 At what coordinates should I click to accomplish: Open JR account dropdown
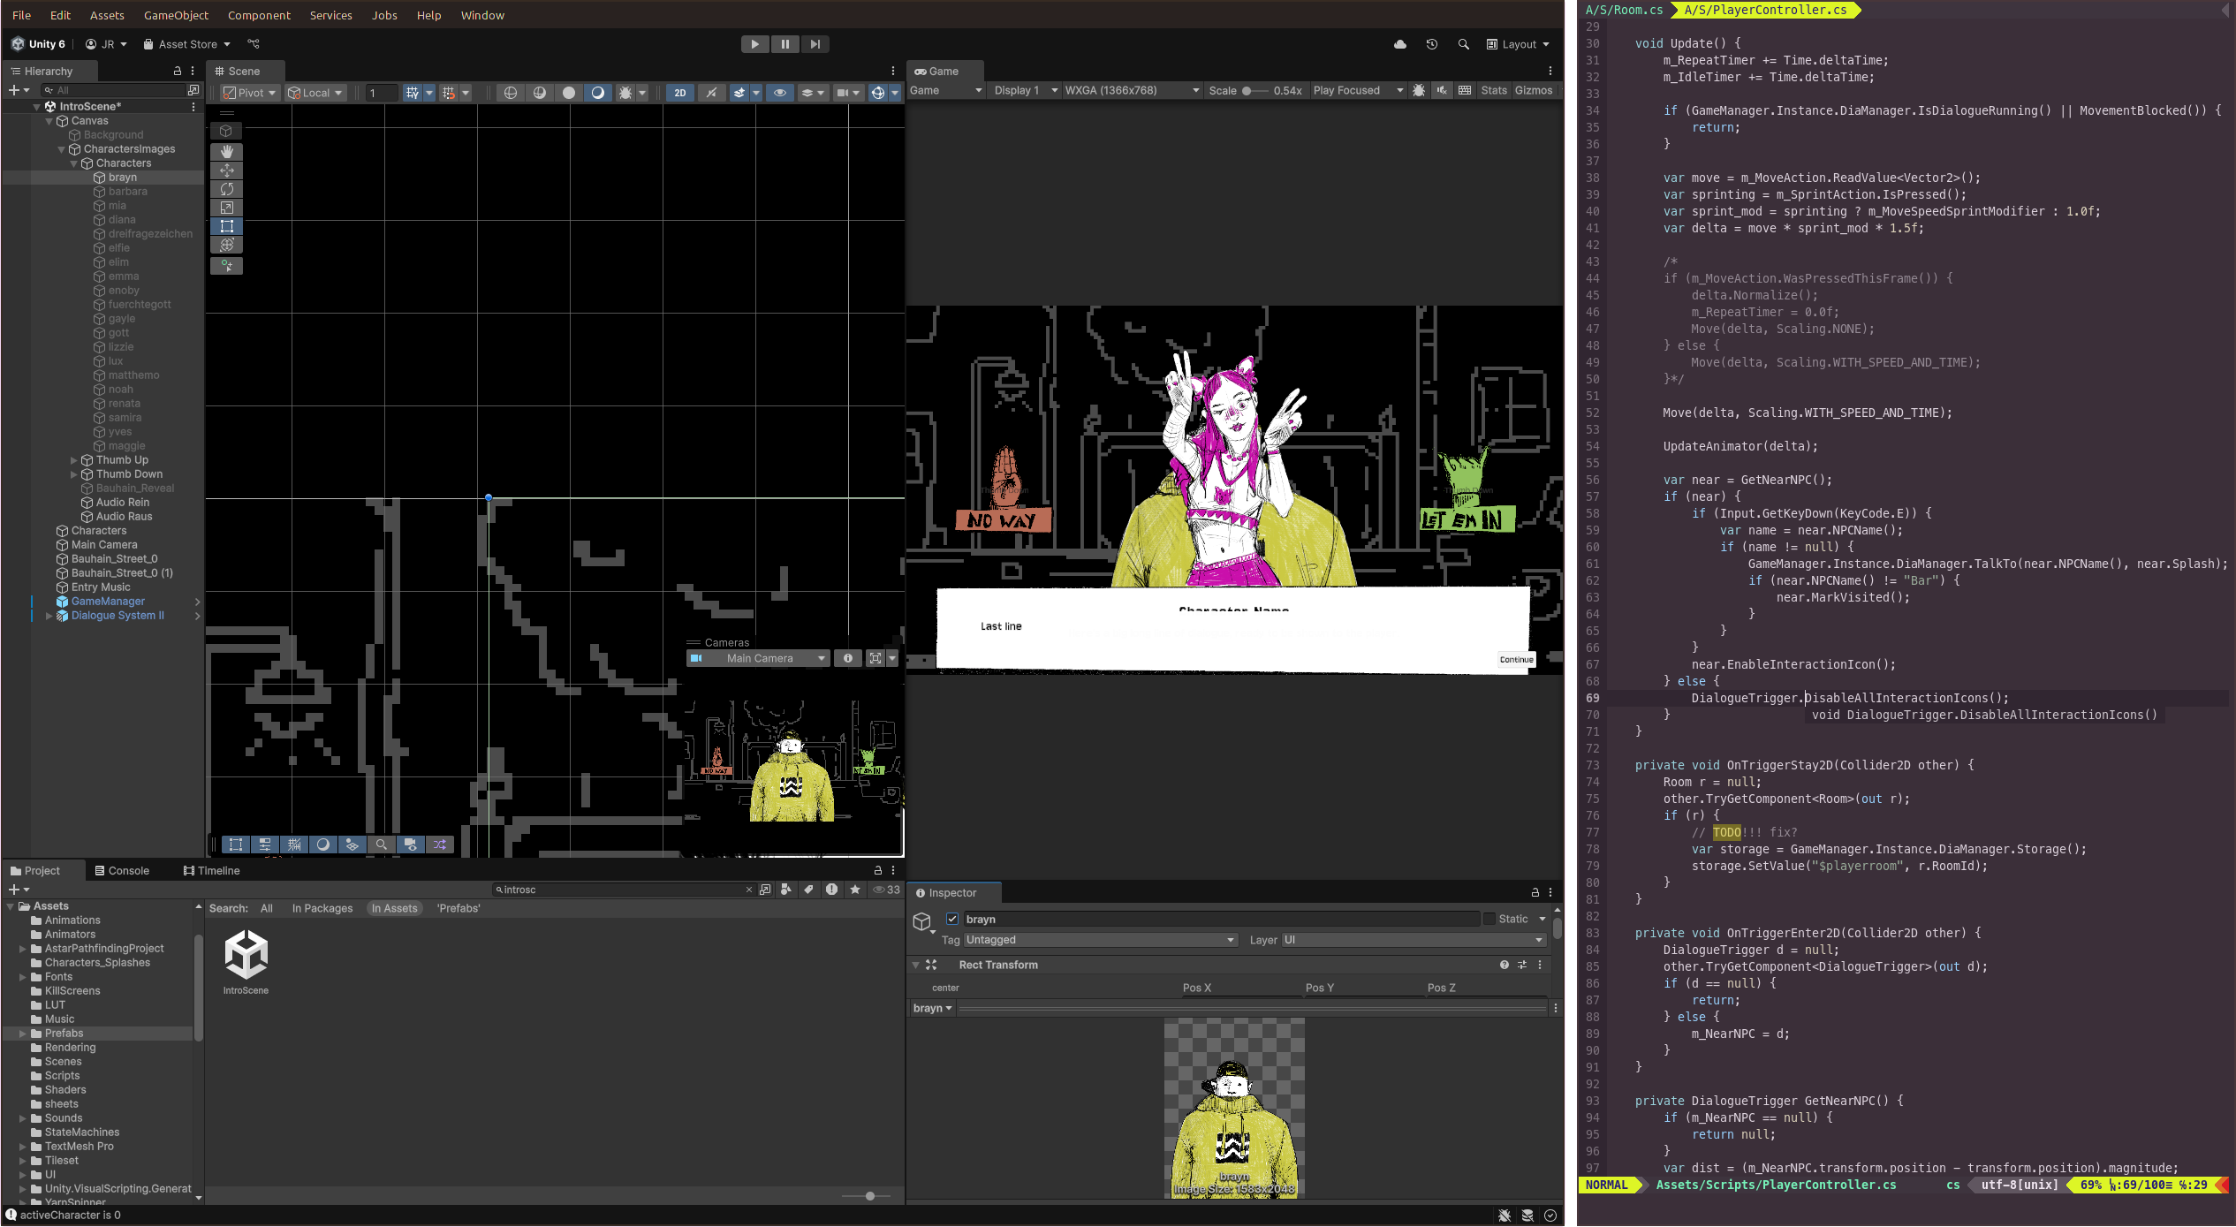(x=106, y=44)
